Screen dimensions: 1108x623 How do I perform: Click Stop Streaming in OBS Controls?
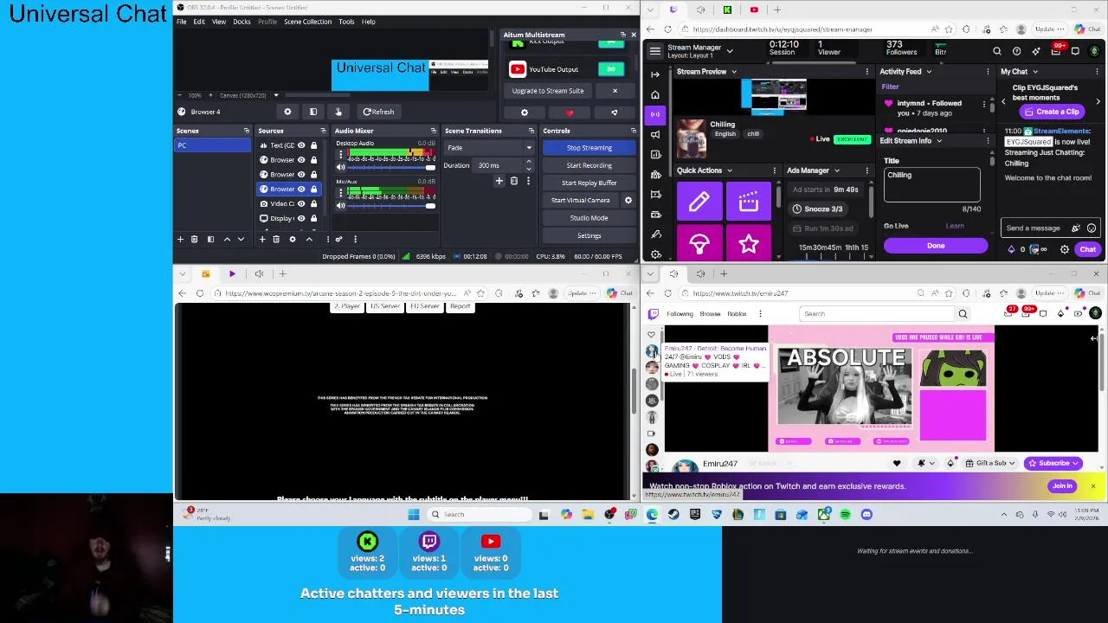coord(589,148)
